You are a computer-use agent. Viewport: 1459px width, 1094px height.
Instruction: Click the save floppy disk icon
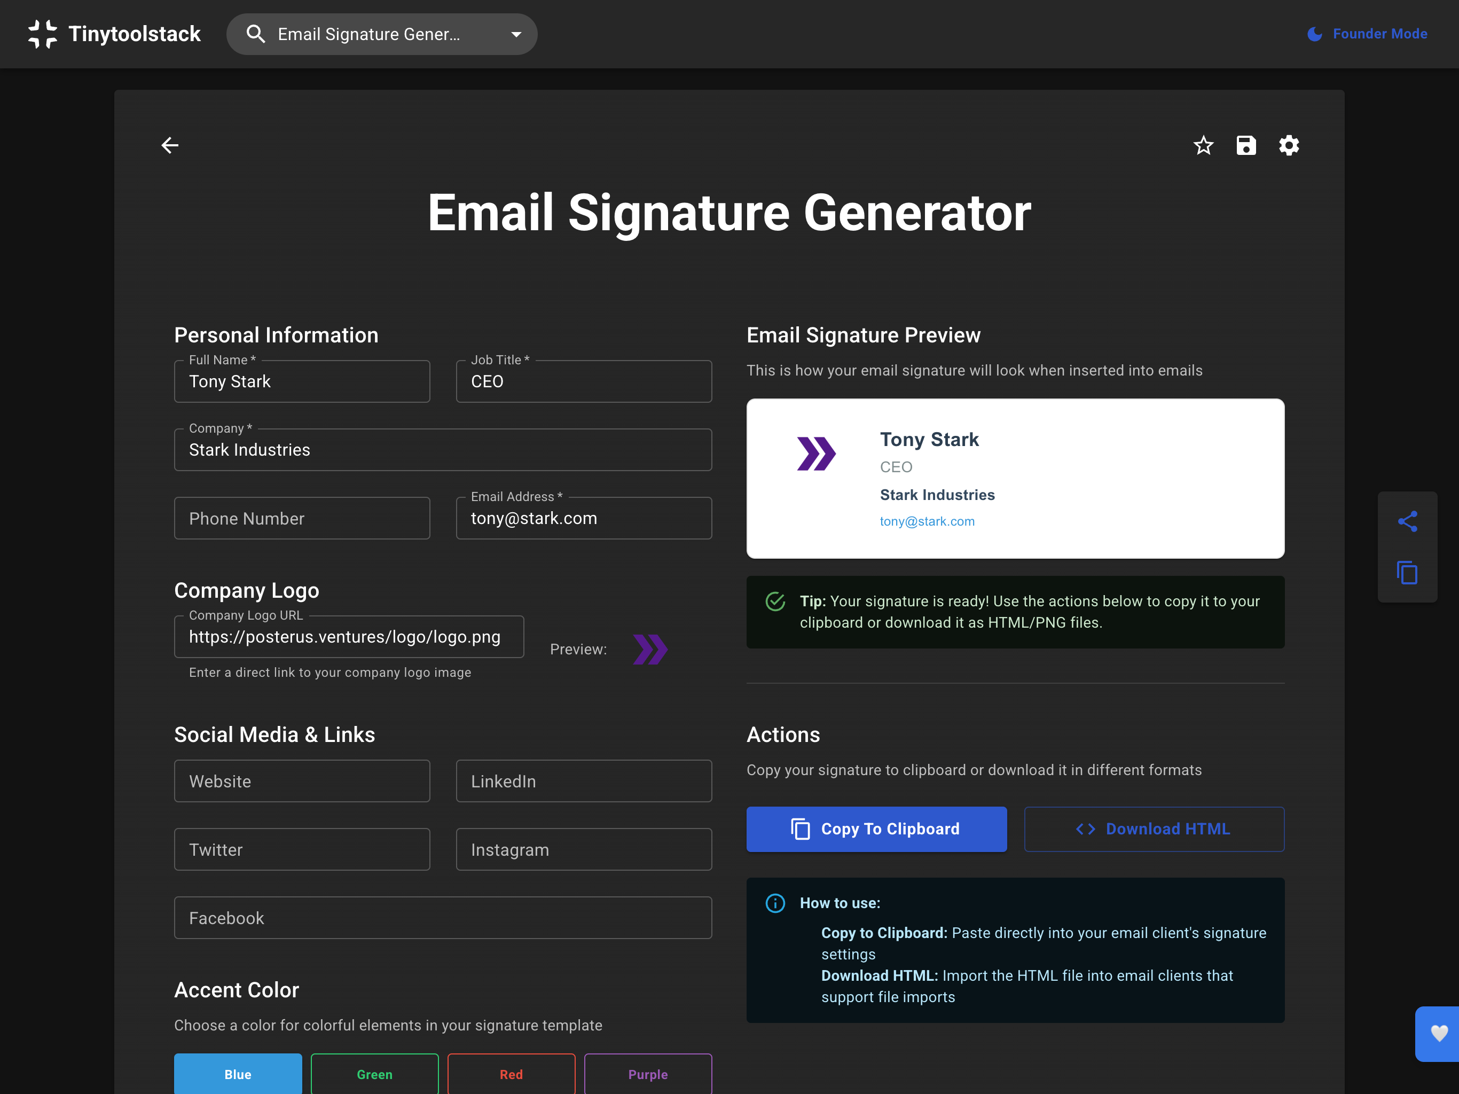click(1245, 145)
